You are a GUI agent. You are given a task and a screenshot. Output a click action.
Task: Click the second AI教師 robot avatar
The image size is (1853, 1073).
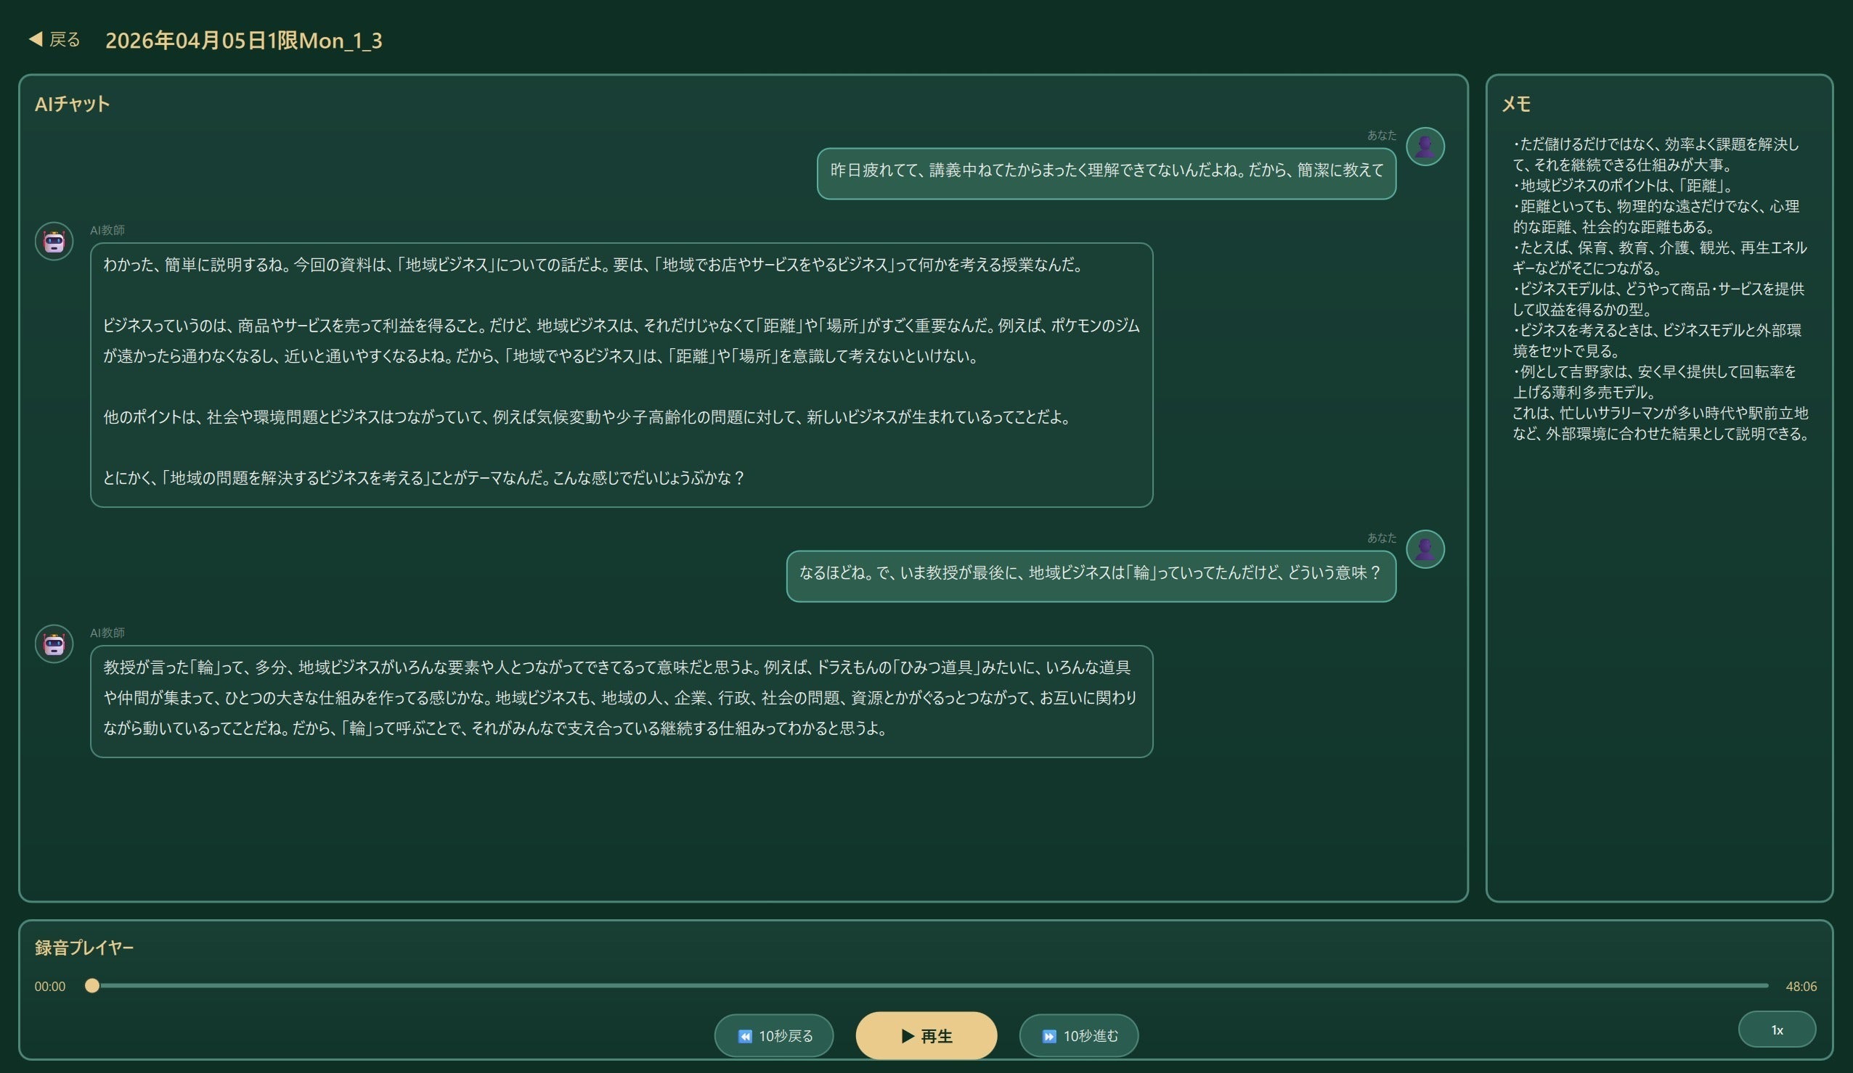[54, 644]
